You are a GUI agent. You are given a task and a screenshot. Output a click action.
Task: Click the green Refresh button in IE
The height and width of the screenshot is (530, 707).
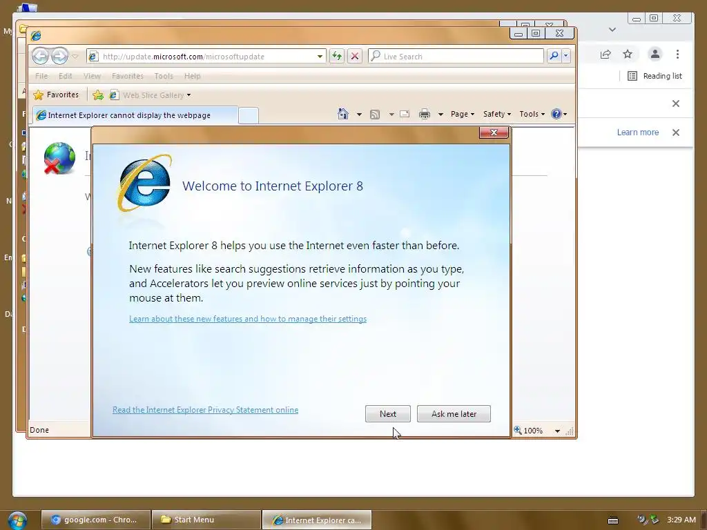tap(337, 57)
